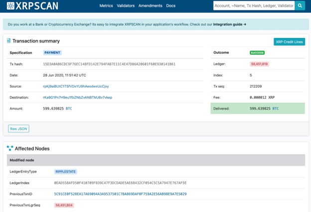This screenshot has height=212, width=311.
Task: Open PreviousTxnLgrSeq ledger 56,451,804
Action: (x=64, y=205)
